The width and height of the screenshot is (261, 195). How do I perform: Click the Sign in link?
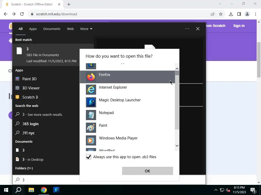tap(239, 26)
